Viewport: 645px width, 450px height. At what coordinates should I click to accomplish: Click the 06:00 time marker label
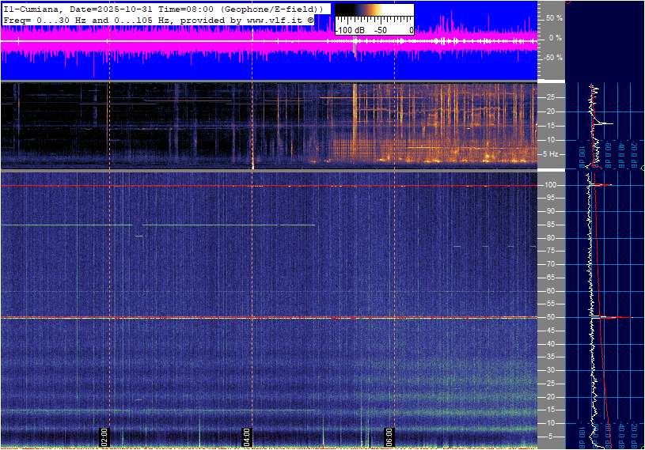click(389, 436)
